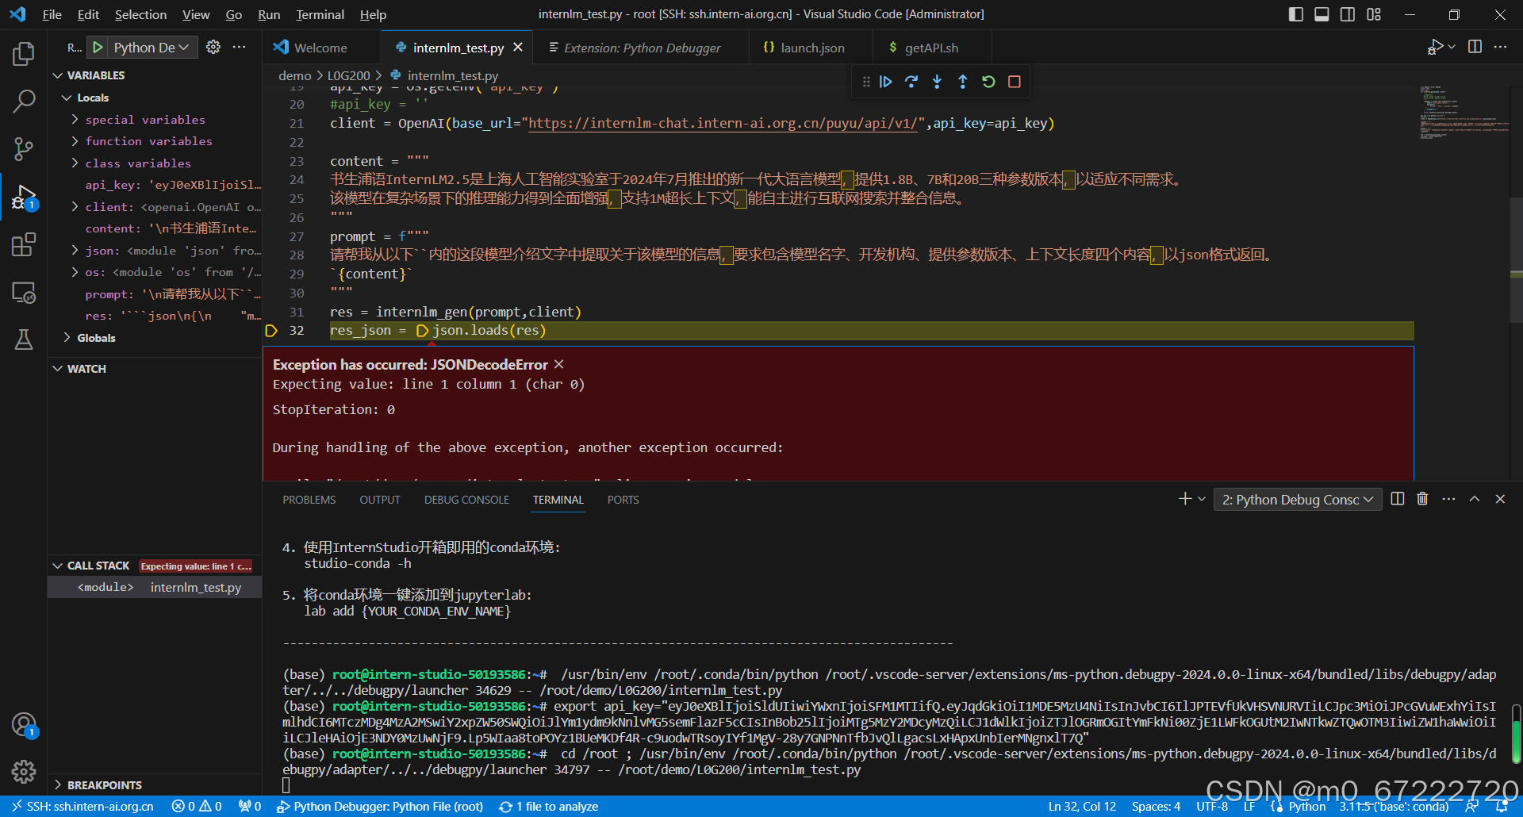Grab the debug toolbar drag handle
1523x817 pixels.
click(865, 82)
